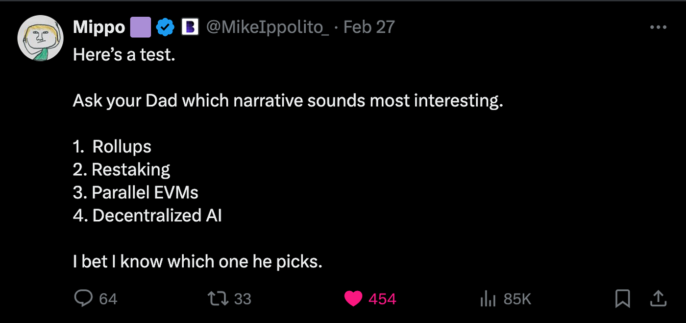
Task: Click the "B" affiliation badge
Action: coord(190,27)
